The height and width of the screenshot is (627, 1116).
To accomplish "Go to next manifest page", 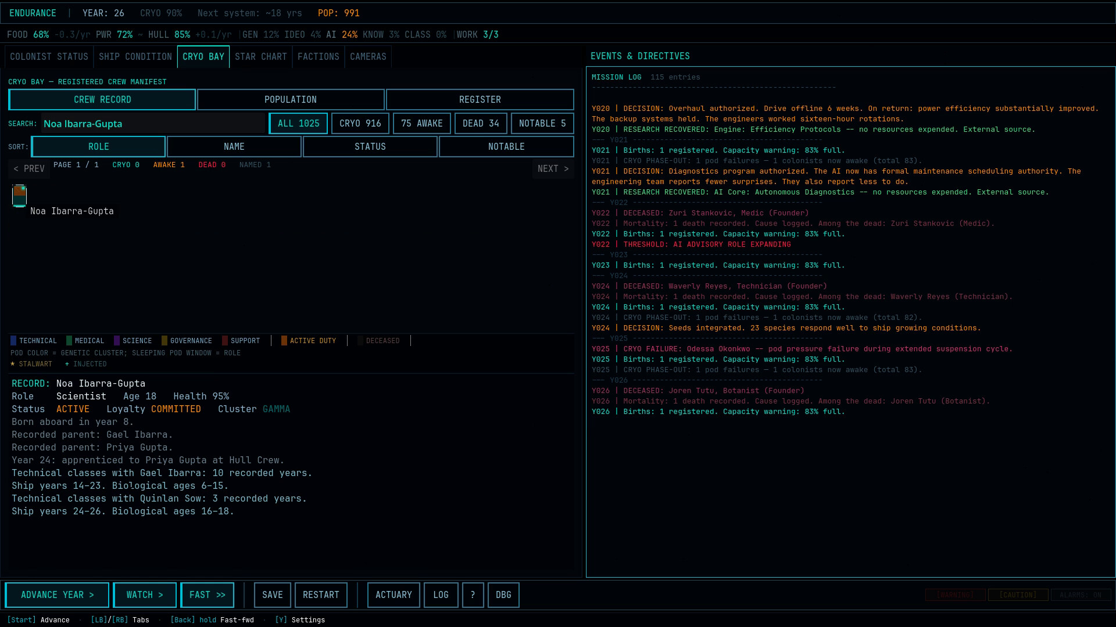I will click(x=553, y=169).
